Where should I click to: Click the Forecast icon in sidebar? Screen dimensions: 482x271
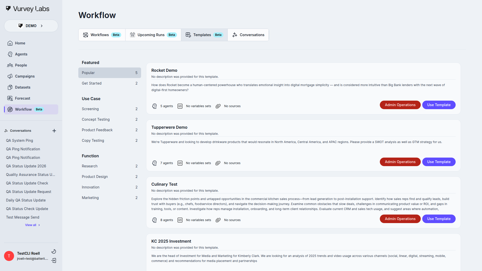[10, 98]
